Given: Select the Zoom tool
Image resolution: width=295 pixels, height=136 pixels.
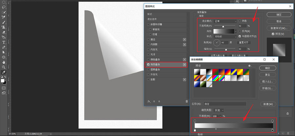Looking at the screenshot, I should 4,67.
